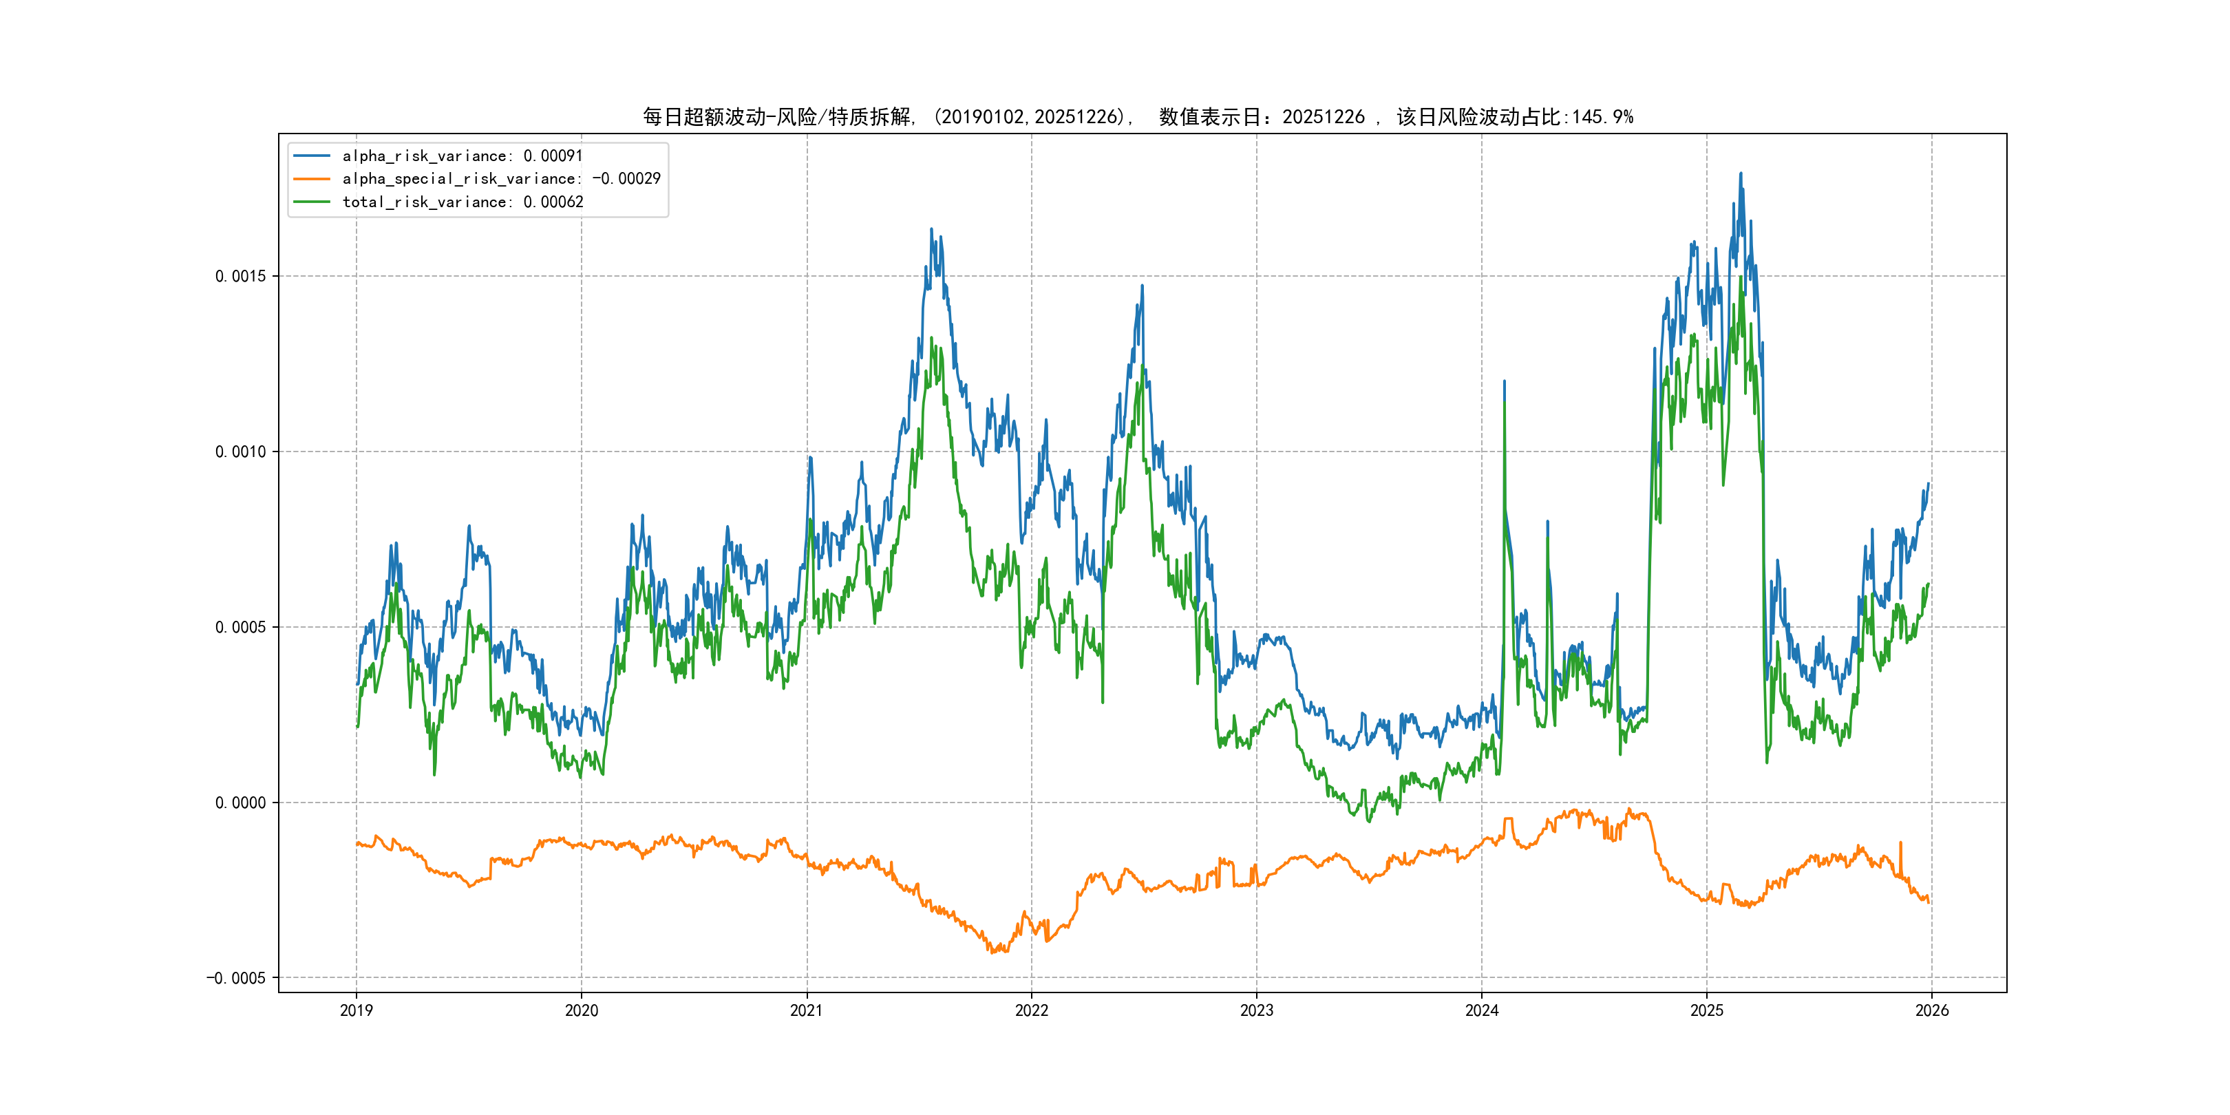The width and height of the screenshot is (2230, 1115).
Task: Click the -0.0005 y-axis tick label
Action: pos(235,978)
